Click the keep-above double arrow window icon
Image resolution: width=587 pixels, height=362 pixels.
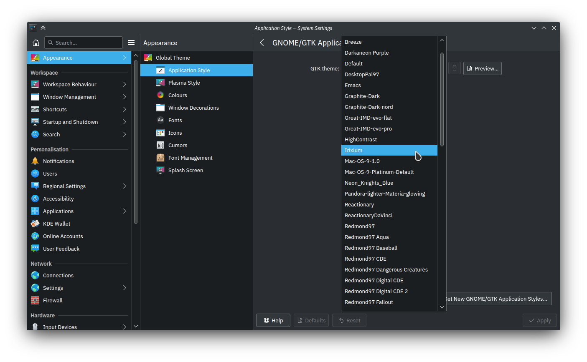(x=43, y=28)
